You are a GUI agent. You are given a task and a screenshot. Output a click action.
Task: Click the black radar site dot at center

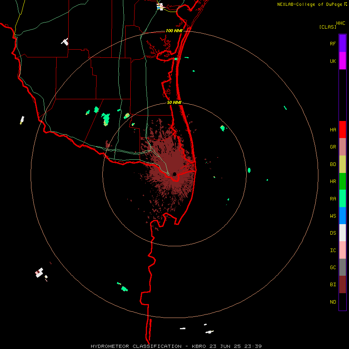pos(174,174)
